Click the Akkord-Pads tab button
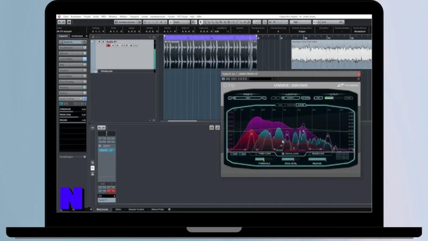This screenshot has width=428, height=241. click(x=158, y=209)
